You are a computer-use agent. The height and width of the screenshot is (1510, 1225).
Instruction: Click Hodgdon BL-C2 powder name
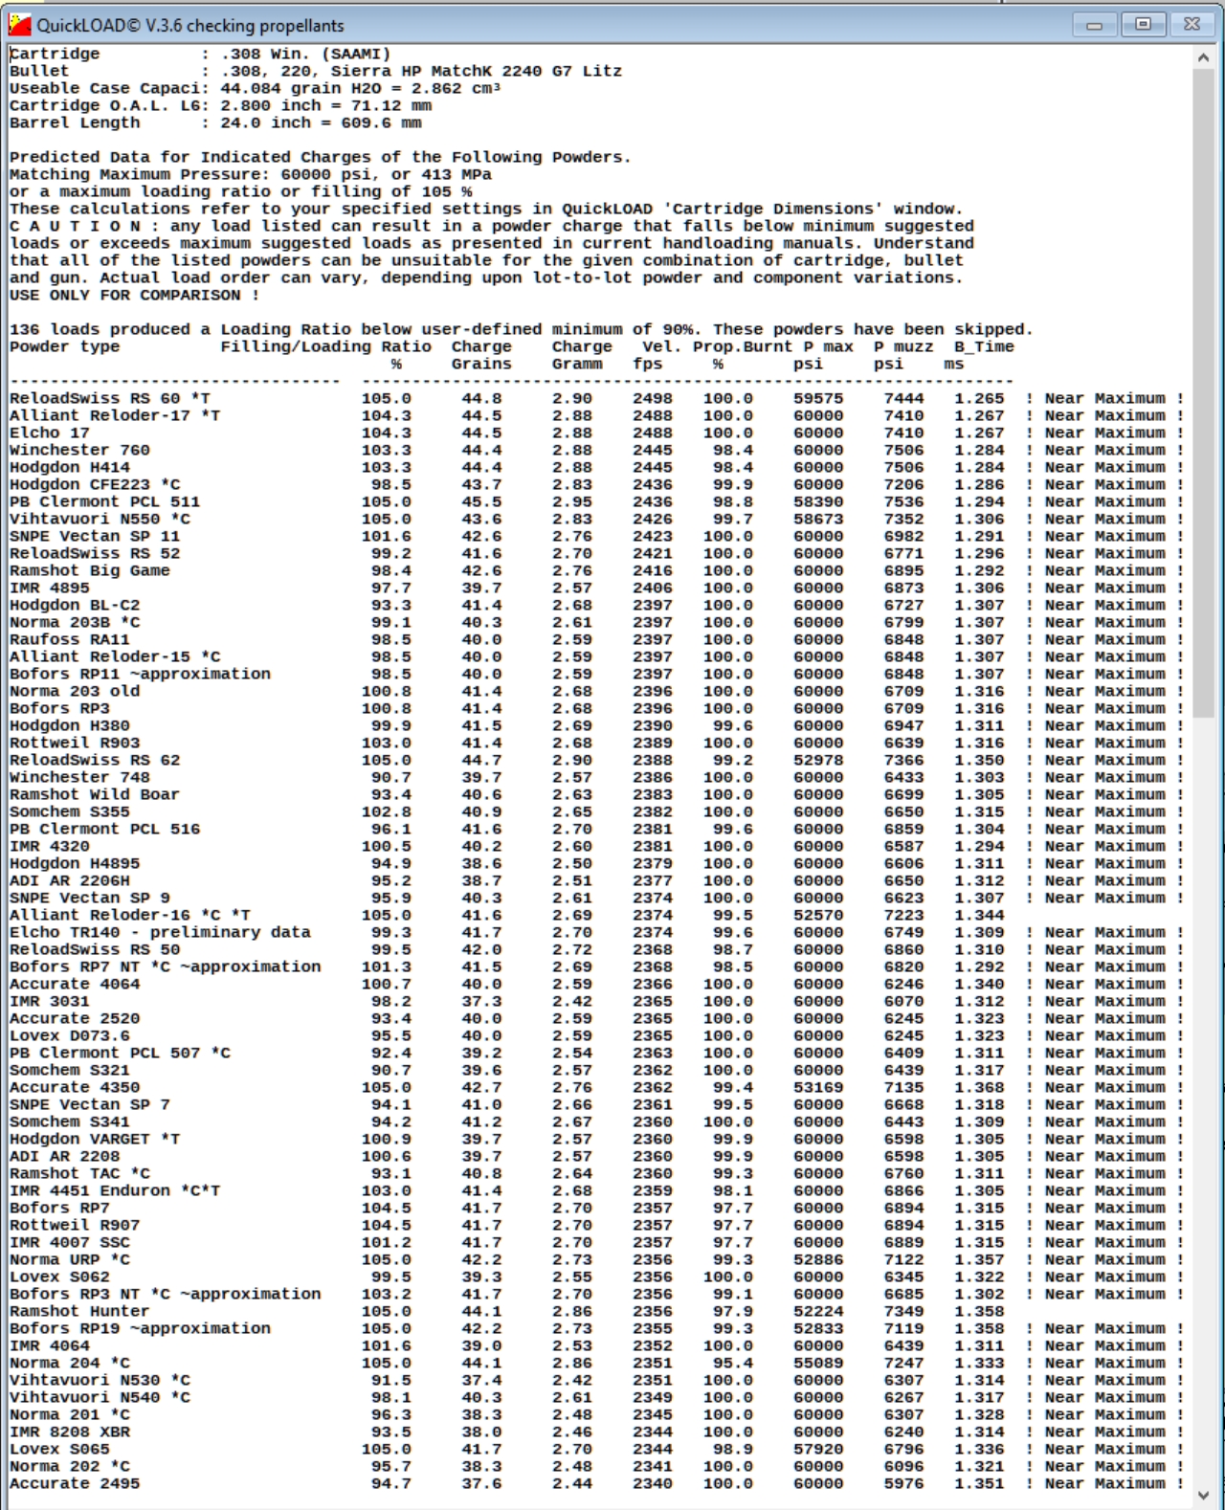coord(75,606)
